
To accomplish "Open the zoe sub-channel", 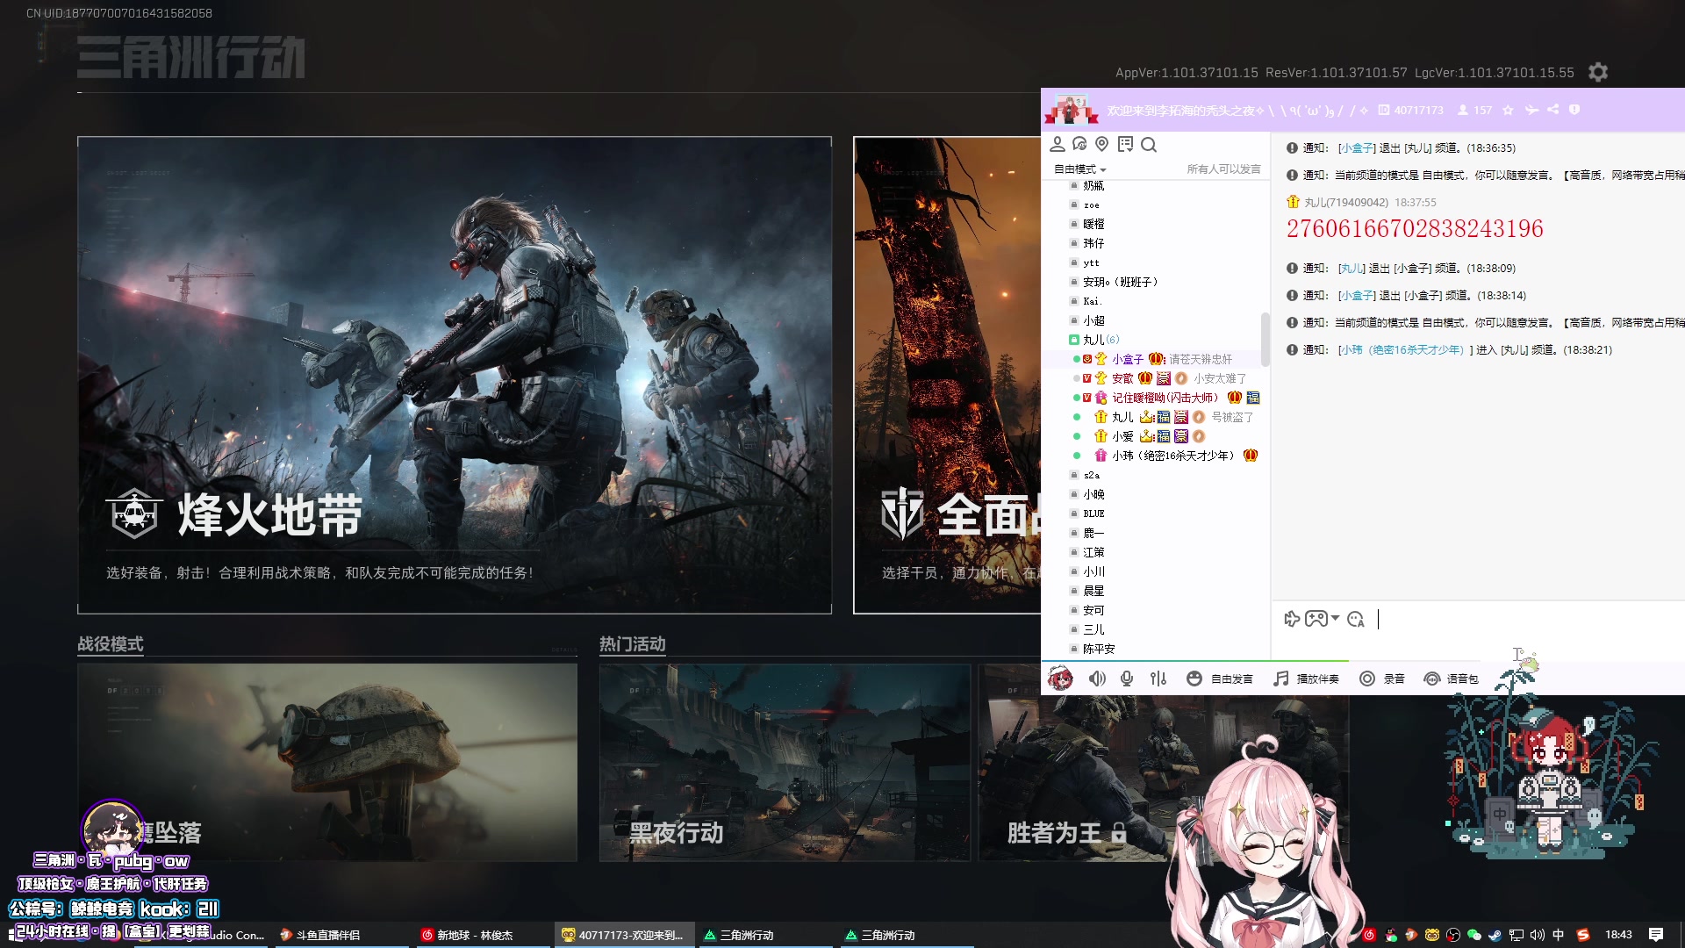I will point(1091,205).
